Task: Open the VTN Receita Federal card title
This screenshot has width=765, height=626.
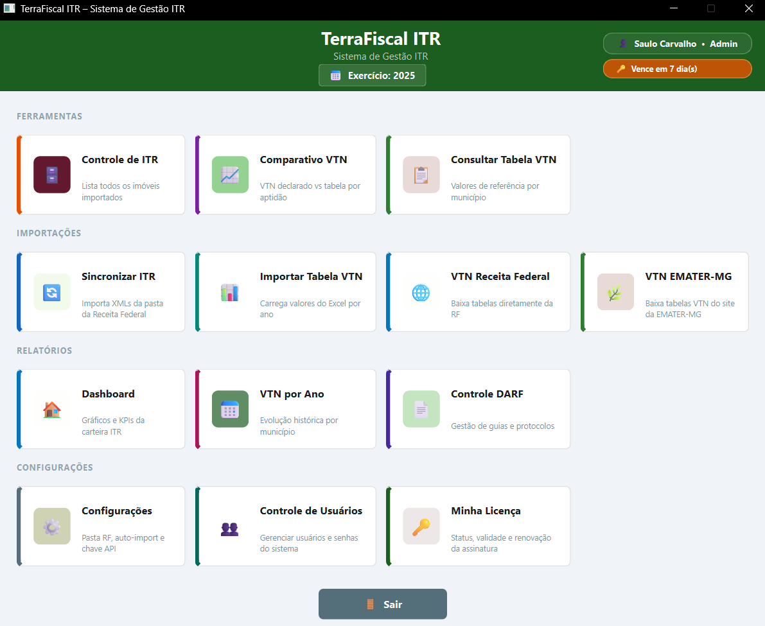Action: 500,277
